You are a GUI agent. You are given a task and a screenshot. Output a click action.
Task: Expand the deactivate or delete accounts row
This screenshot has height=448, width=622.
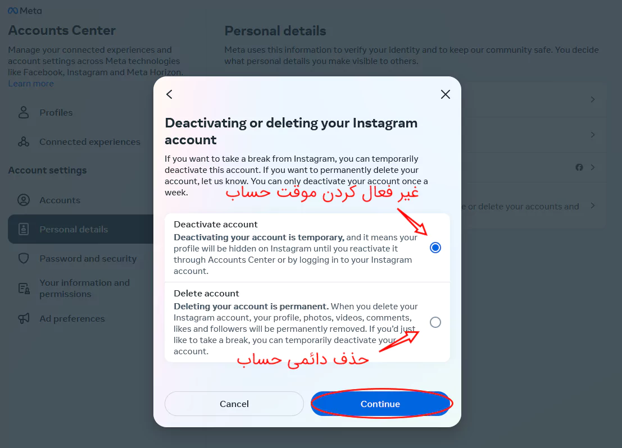[593, 206]
